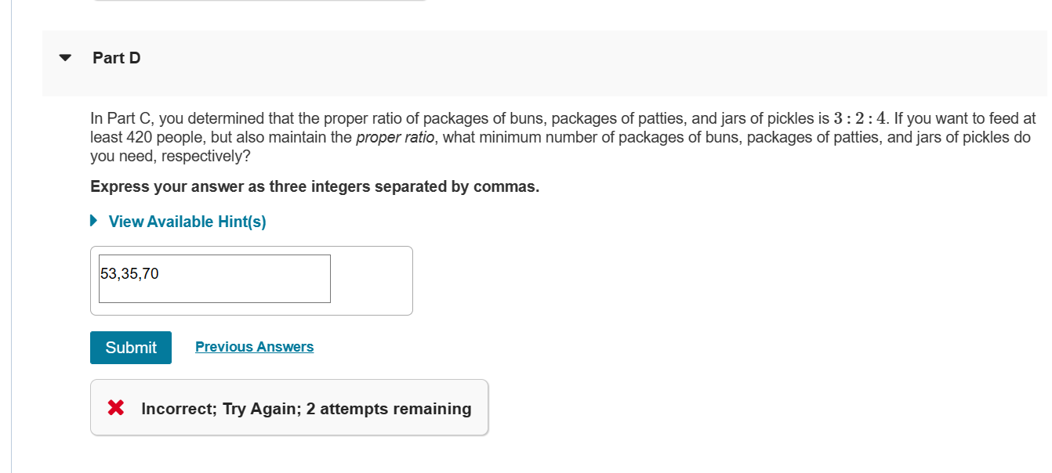Select the Part D header label
The image size is (1052, 473).
pos(117,58)
